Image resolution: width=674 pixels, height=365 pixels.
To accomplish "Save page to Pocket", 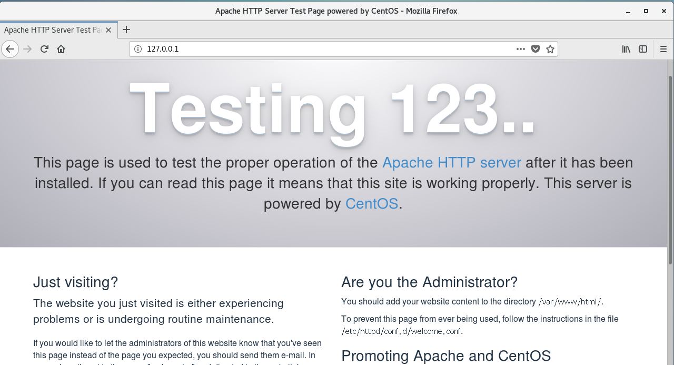I will [536, 49].
